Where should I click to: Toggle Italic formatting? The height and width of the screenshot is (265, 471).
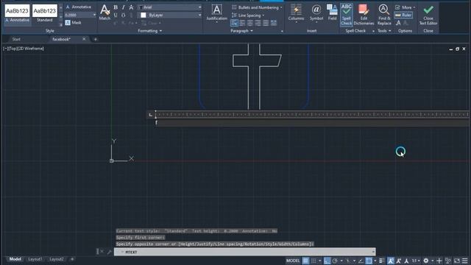(123, 7)
